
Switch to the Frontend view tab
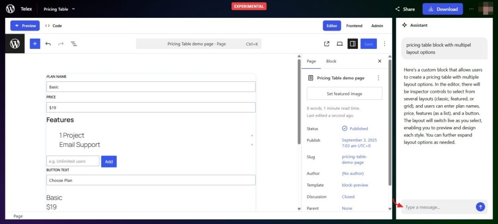click(354, 26)
